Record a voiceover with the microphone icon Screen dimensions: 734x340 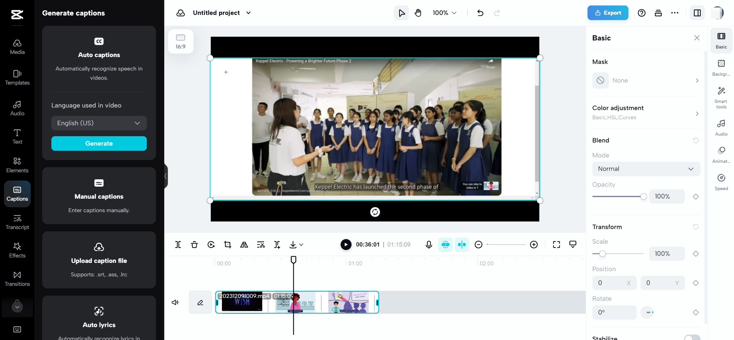429,245
